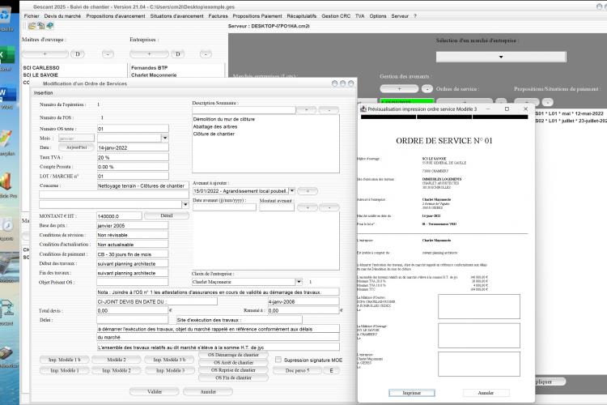The height and width of the screenshot is (405, 607).
Task: Toggle Supression signature MOE checkbox
Action: tap(278, 360)
